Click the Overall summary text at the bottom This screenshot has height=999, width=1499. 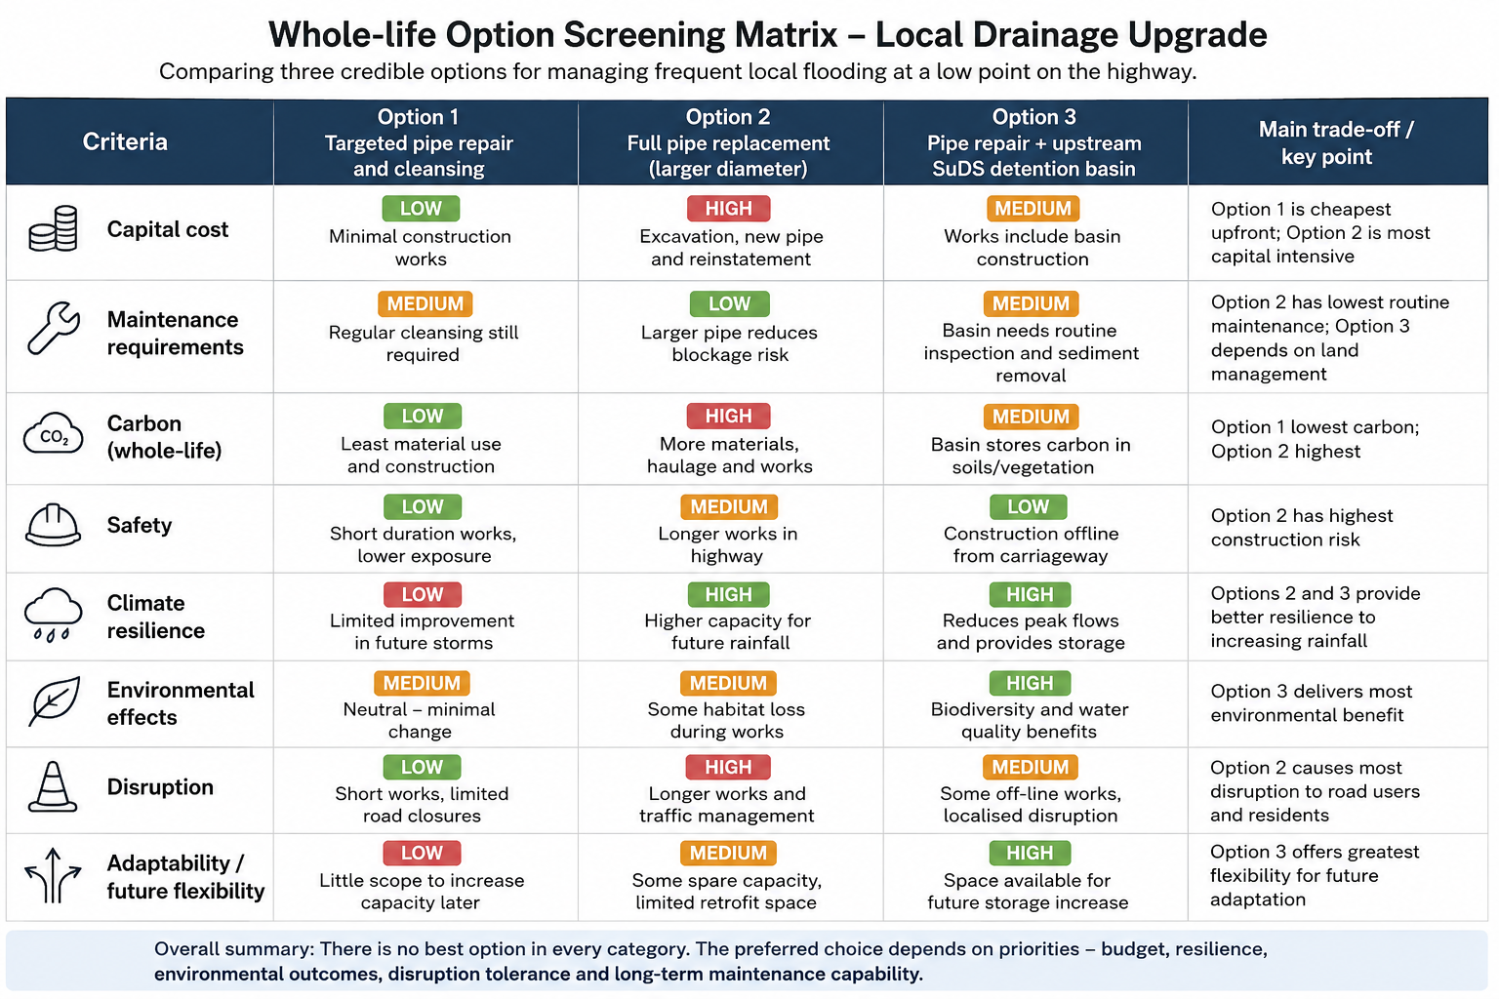click(x=710, y=961)
